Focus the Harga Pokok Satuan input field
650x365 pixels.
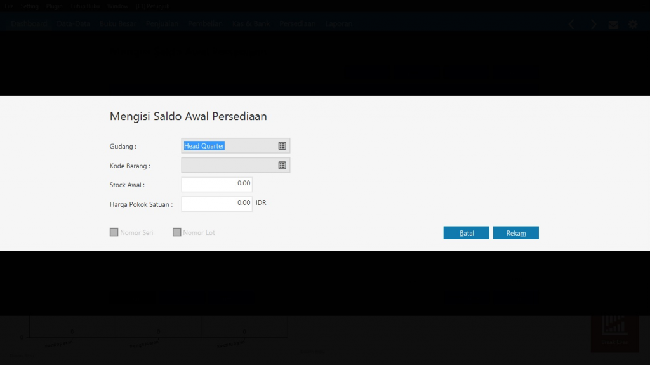point(216,204)
